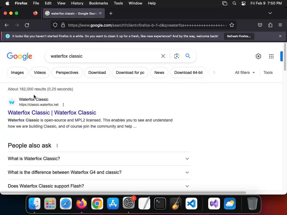This screenshot has height=215, width=287.
Task: Open the Tools search options
Action: 268,73
